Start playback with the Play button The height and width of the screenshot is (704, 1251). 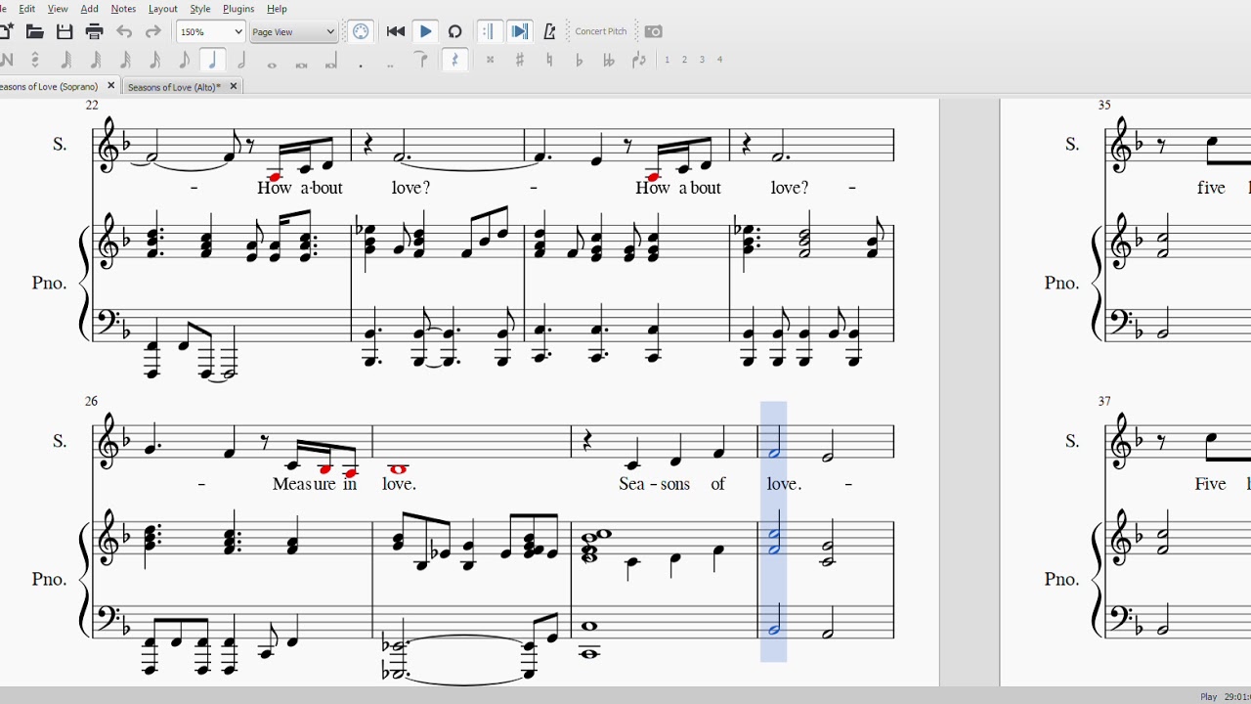pyautogui.click(x=425, y=31)
